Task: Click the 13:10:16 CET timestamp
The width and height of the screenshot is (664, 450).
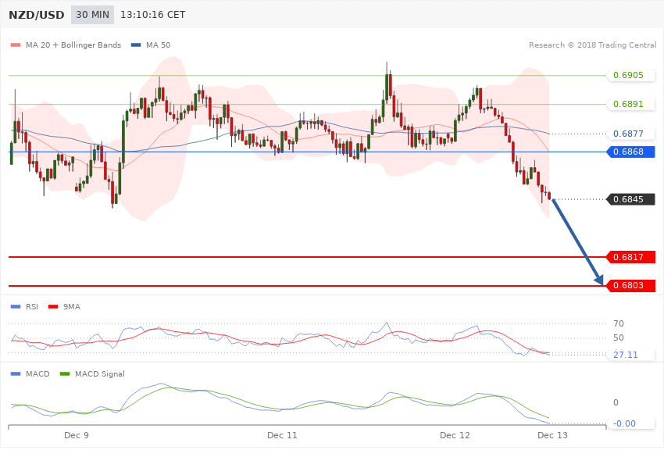Action: tap(153, 15)
